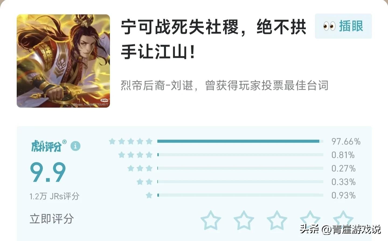Select the five-star rating row icons
Viewport: 388px width, 241px height.
pyautogui.click(x=131, y=141)
